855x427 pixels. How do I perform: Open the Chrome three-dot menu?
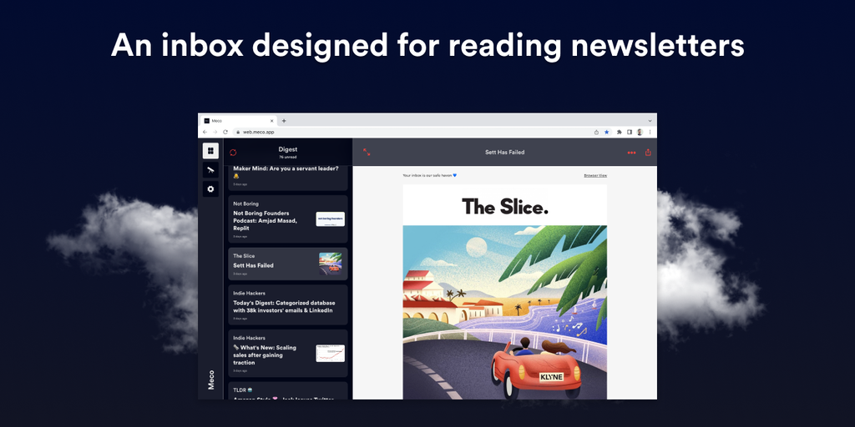point(650,132)
